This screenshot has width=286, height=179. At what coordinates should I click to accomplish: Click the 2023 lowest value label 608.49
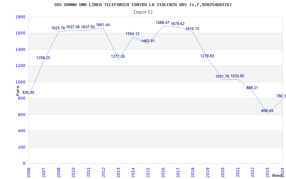(x=267, y=111)
